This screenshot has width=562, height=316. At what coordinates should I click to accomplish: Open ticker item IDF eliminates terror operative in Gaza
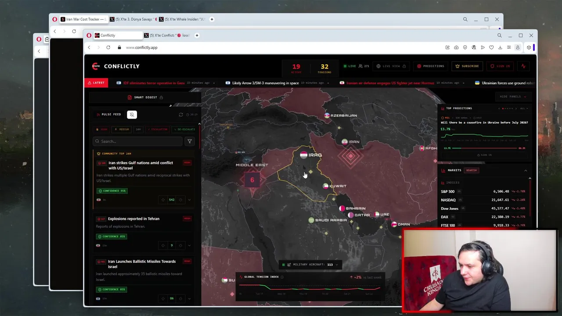click(x=154, y=83)
